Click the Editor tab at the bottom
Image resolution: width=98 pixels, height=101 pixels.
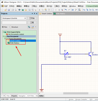point(41,96)
